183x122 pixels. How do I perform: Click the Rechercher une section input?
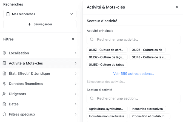pos(133,98)
